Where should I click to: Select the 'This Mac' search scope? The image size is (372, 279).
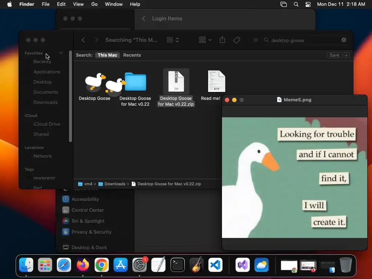pos(107,55)
